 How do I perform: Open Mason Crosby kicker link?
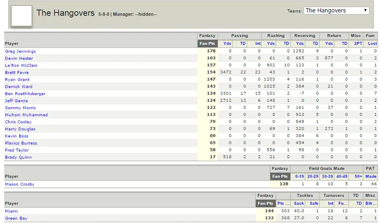(19, 184)
